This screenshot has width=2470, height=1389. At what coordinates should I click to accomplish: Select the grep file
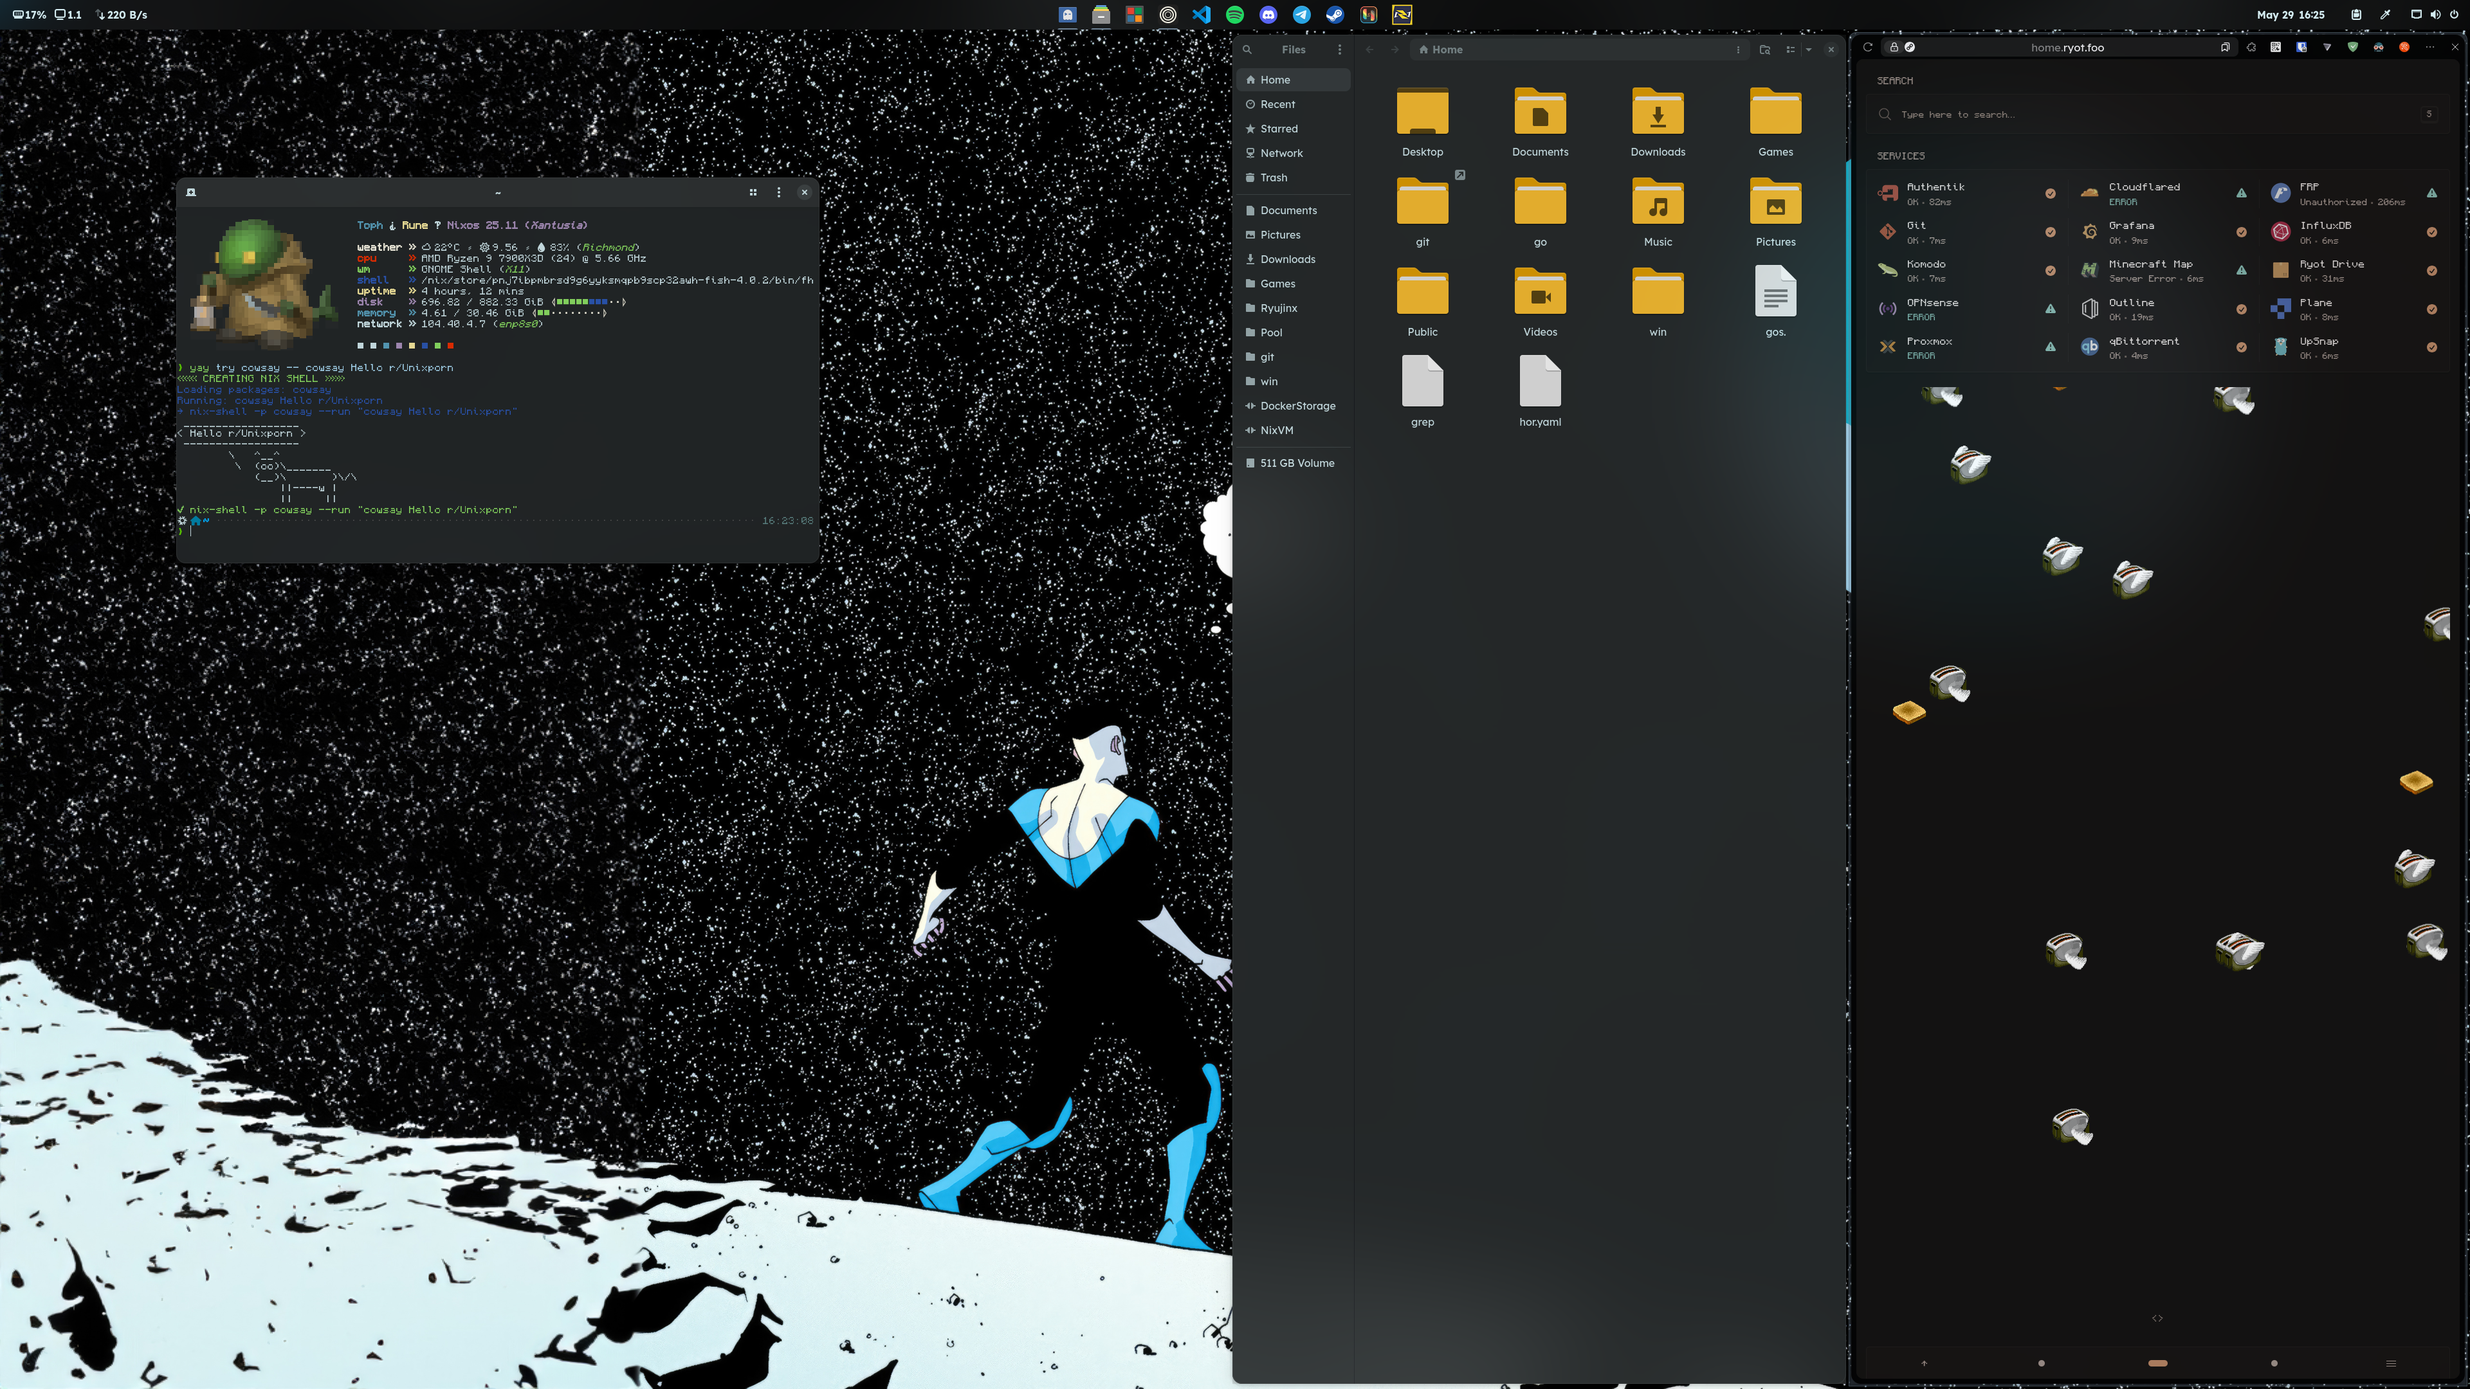click(x=1423, y=381)
